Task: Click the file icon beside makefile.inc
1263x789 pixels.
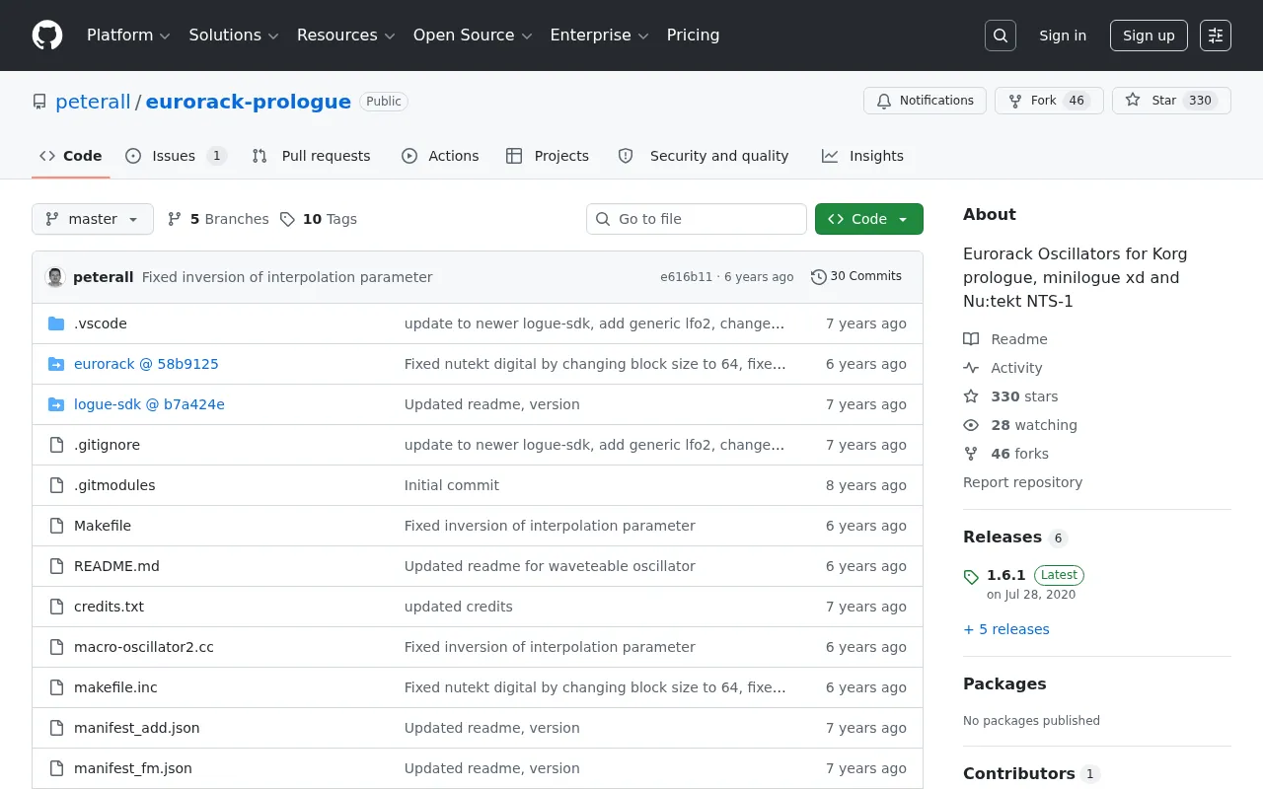Action: click(56, 687)
